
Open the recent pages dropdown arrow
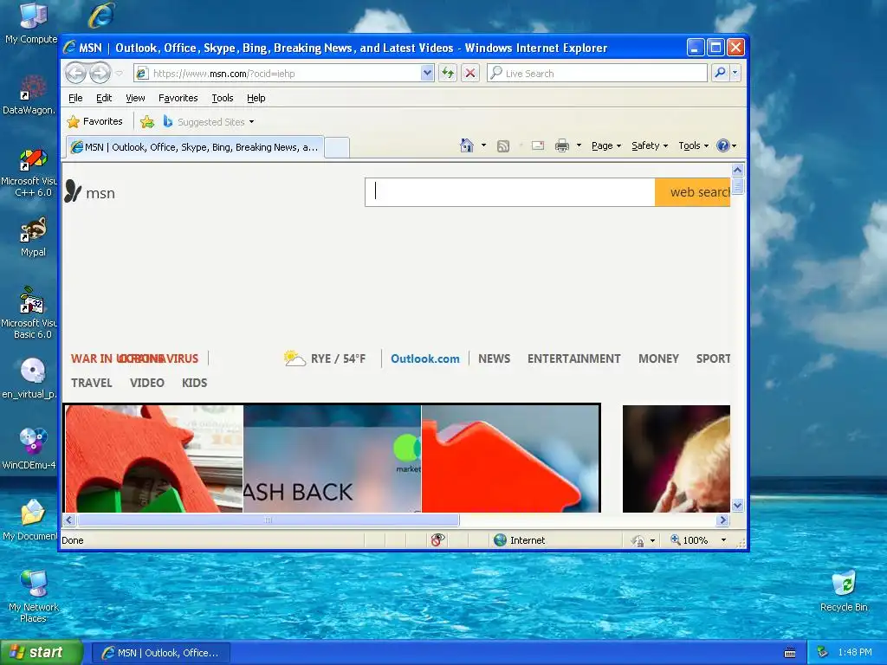tap(119, 74)
